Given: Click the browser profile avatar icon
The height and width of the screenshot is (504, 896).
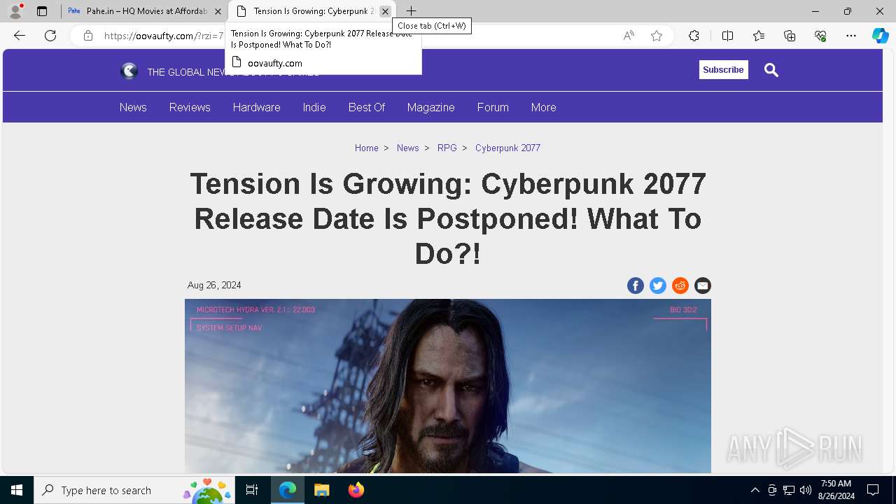Looking at the screenshot, I should pyautogui.click(x=15, y=11).
